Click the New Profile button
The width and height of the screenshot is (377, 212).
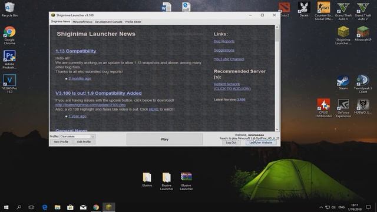point(61,142)
